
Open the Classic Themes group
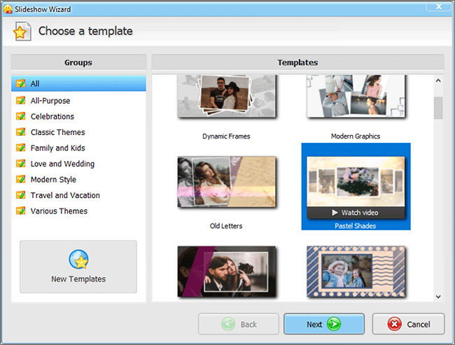pos(78,132)
